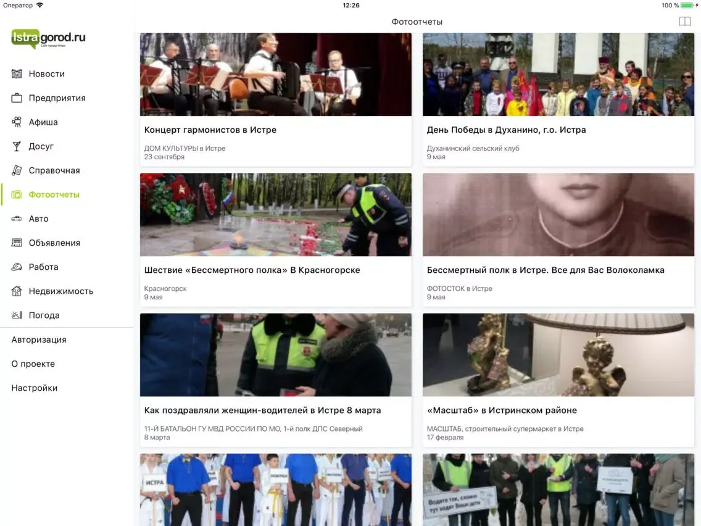Click the title Шествие «Бессмертного полка» В Красногорске
Viewport: 701px width, 526px height.
[252, 270]
